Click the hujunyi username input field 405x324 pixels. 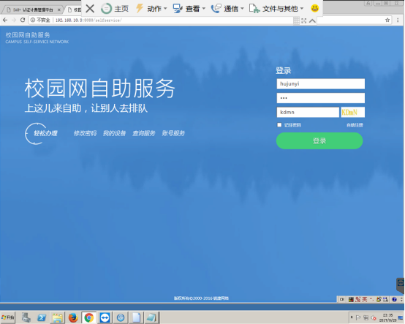[321, 83]
